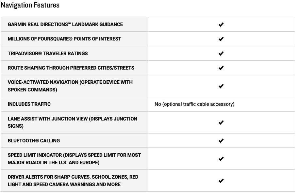Image resolution: width=297 pixels, height=193 pixels.
Task: Click the Bluetooth Calling checkmark
Action: (221, 140)
